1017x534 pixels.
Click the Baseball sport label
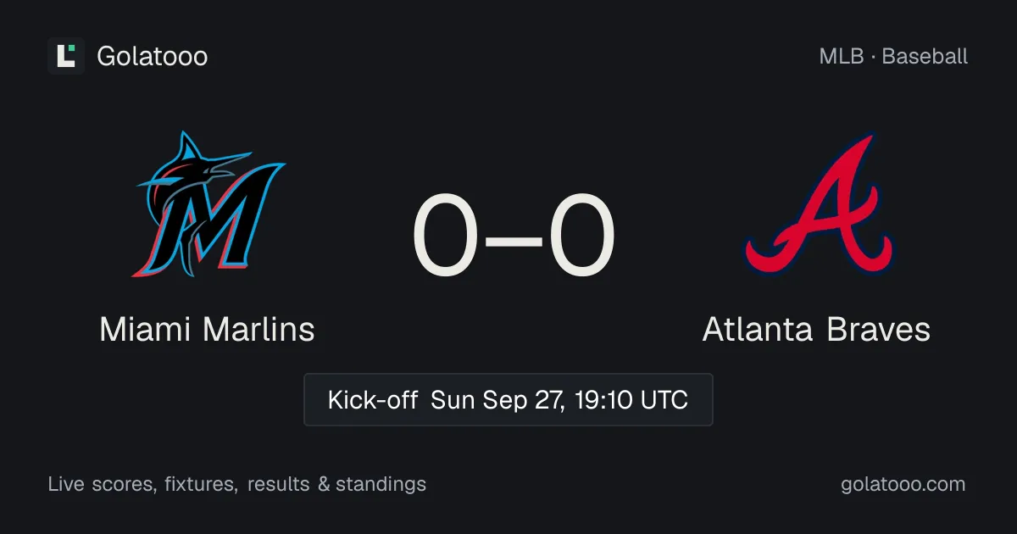coord(925,57)
